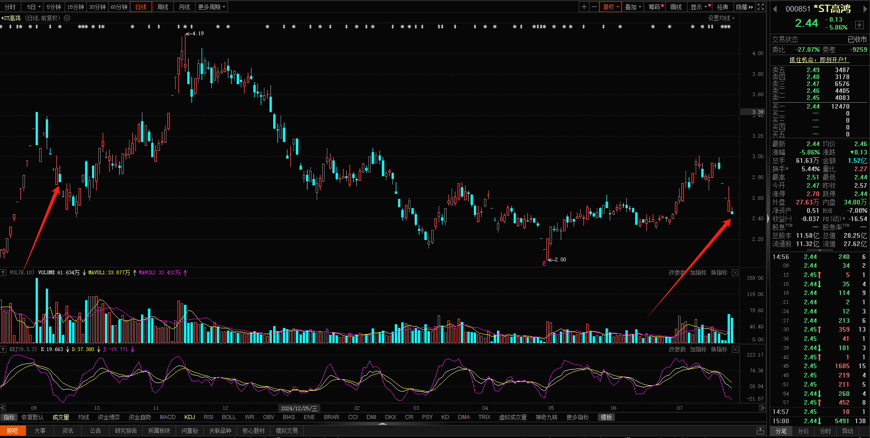Enter fullscreen chart mode icon

pos(761,7)
